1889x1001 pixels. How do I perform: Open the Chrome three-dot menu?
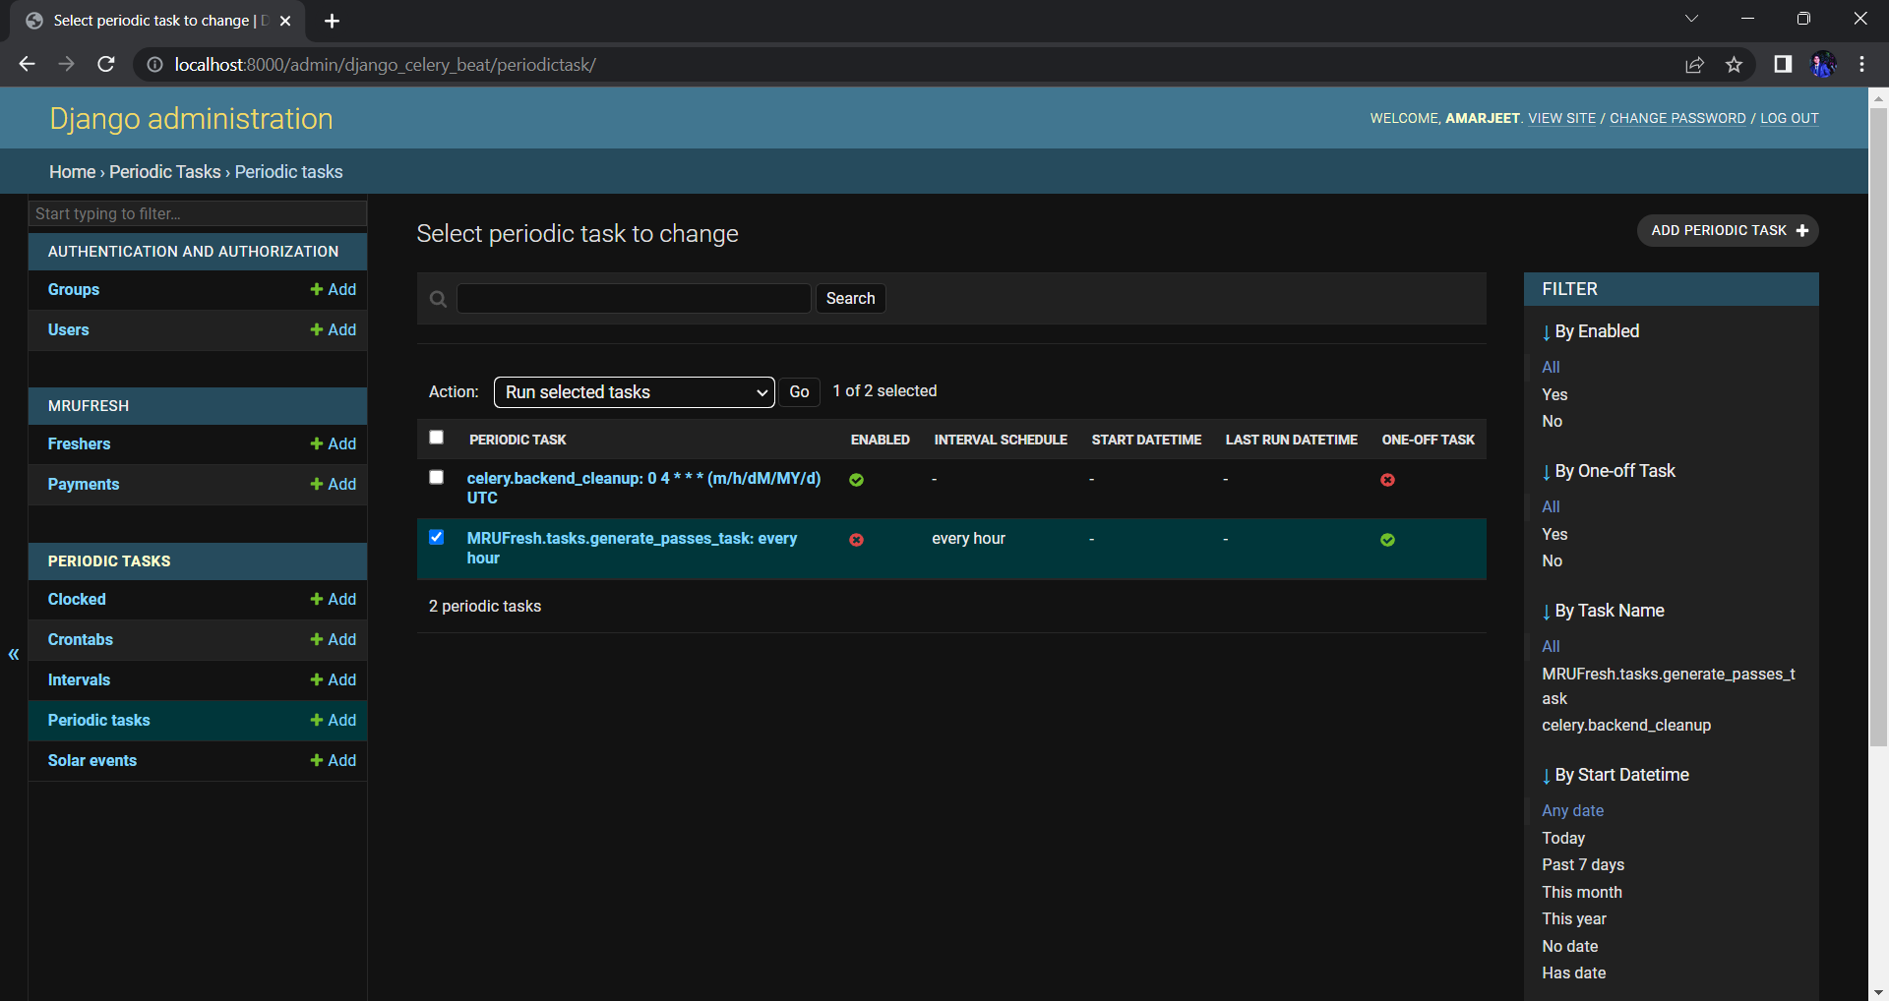[x=1861, y=65]
